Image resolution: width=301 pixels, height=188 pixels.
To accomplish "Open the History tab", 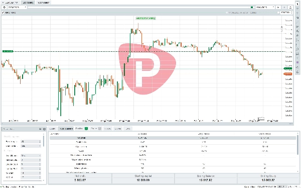I will 108,129.
